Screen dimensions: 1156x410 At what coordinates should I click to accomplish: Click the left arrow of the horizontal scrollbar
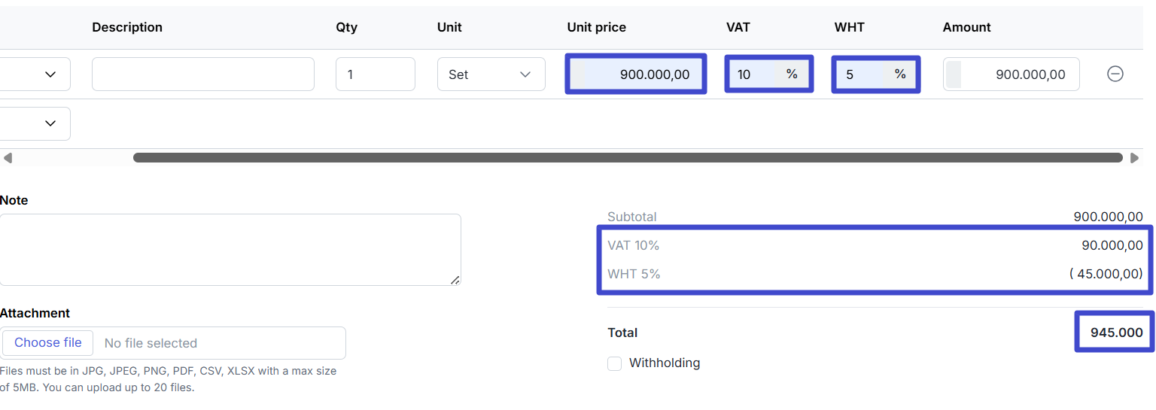pos(8,158)
